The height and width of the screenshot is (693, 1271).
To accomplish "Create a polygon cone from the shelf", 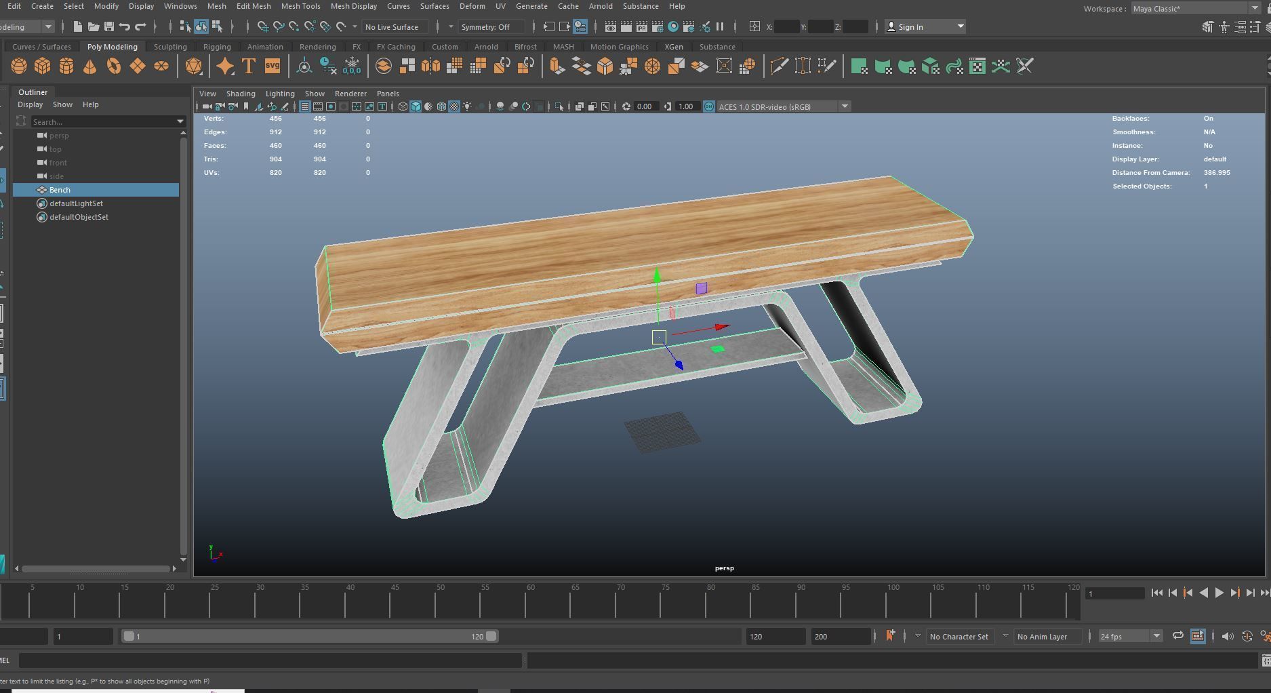I will coord(89,66).
